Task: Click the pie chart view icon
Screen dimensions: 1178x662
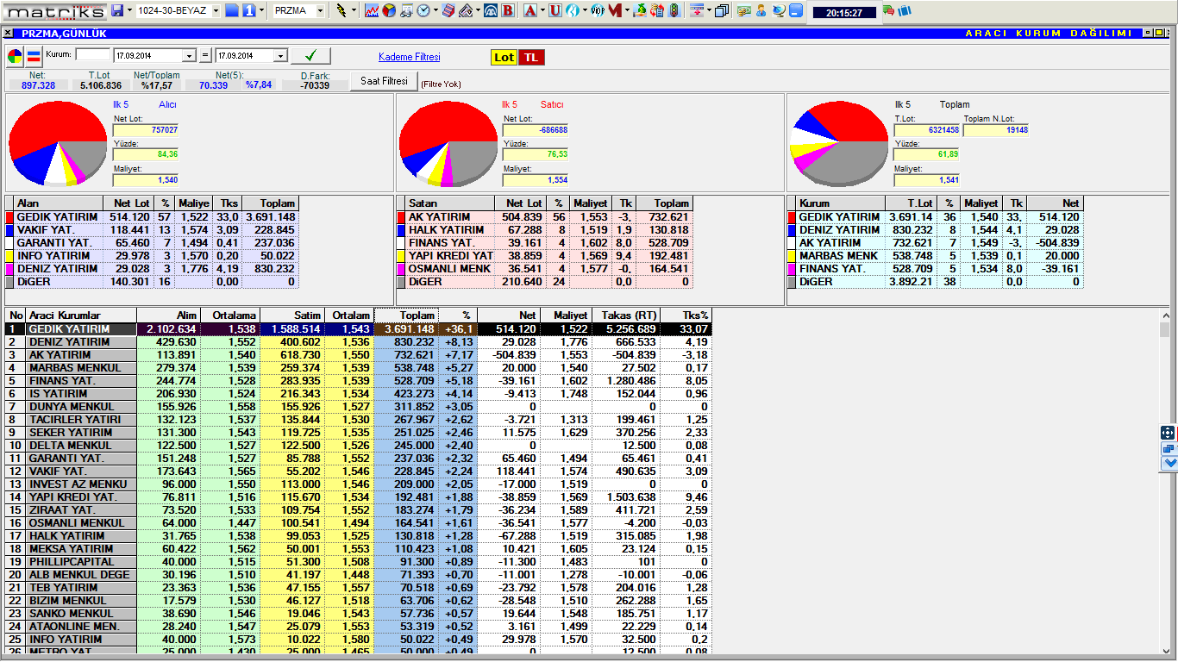Action: (x=16, y=57)
